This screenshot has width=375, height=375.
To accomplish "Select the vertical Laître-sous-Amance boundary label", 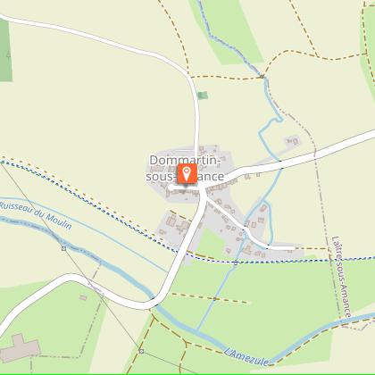I will [342, 277].
